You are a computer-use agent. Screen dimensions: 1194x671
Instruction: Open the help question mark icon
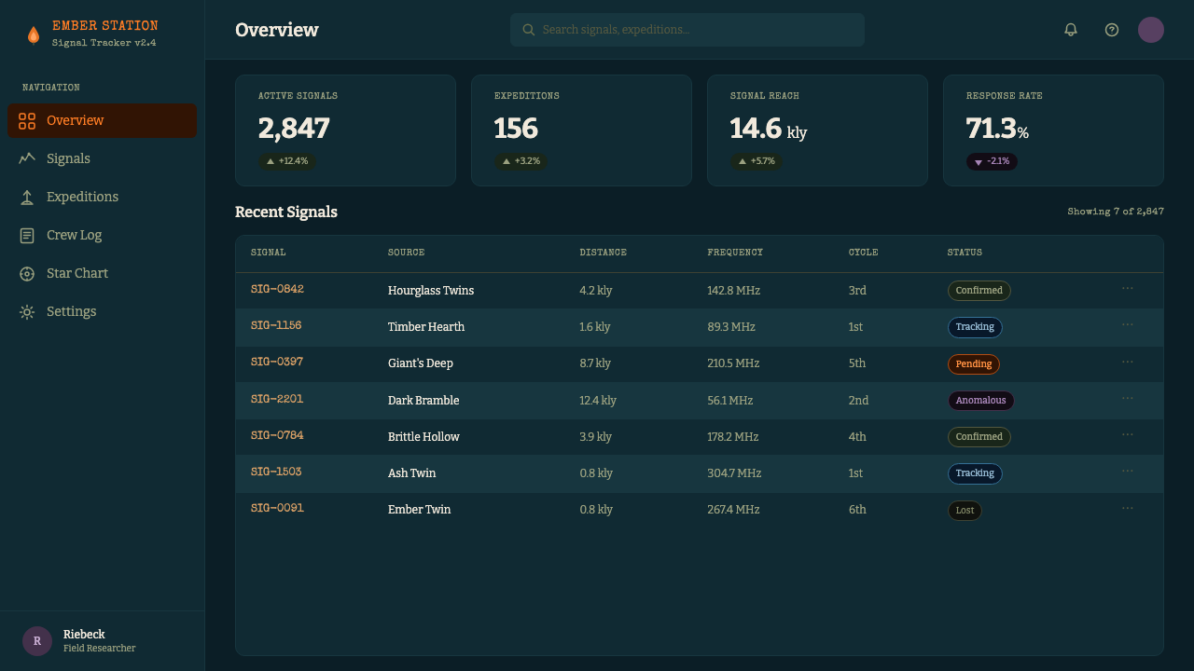click(x=1112, y=30)
